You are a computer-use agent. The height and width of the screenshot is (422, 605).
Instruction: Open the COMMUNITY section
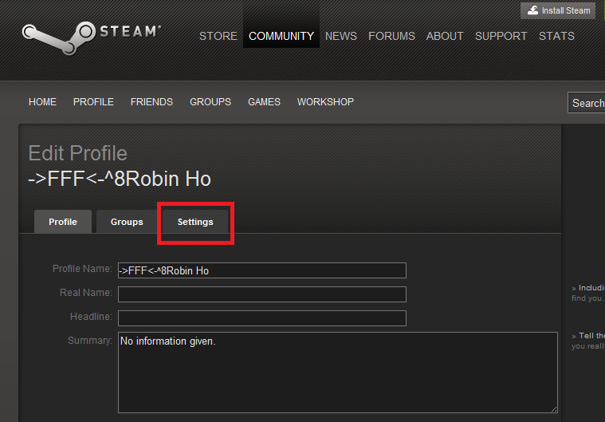point(281,36)
